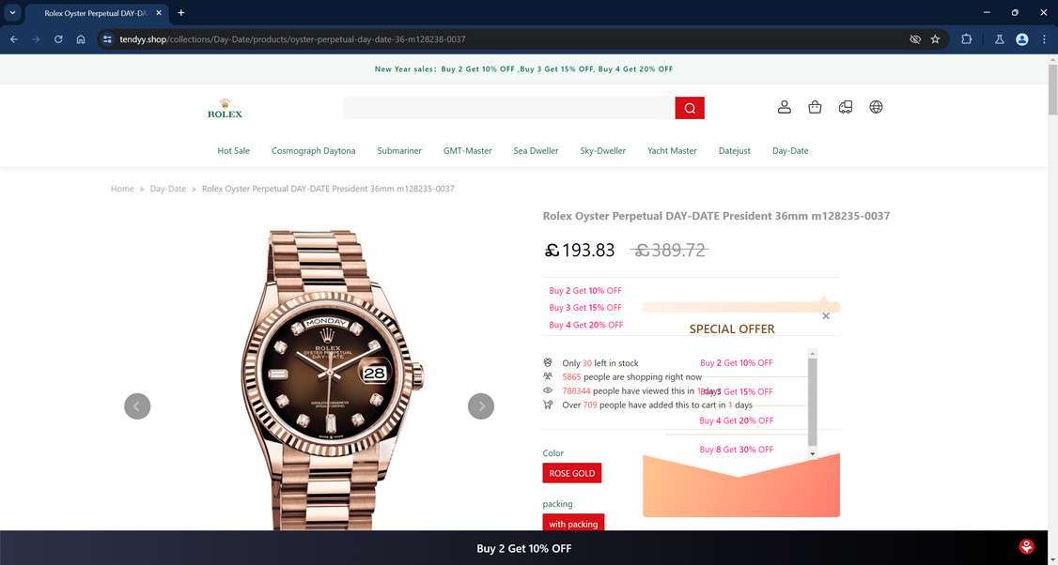Select the 'with packing' option

click(573, 523)
